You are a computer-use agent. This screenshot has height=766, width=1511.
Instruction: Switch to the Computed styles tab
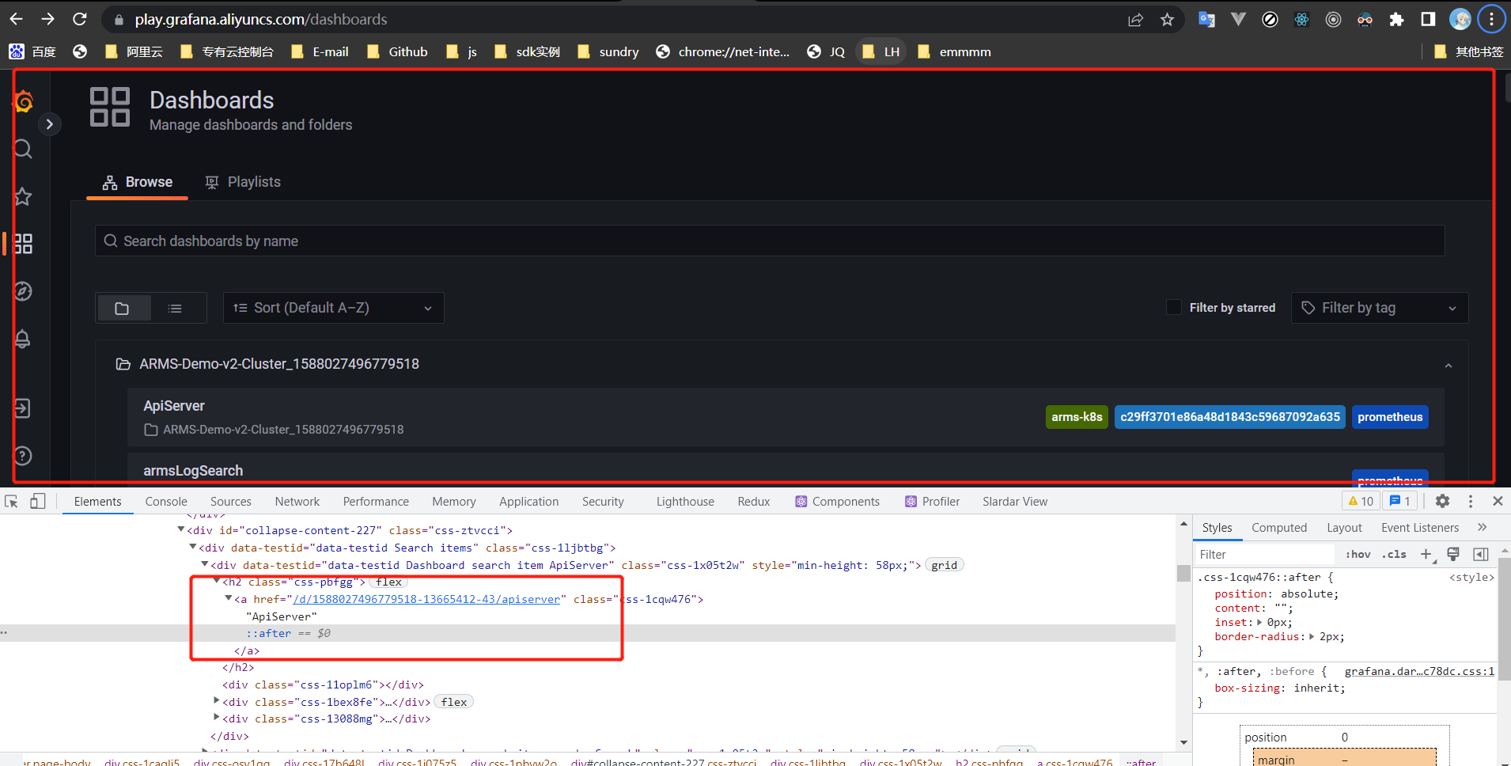pyautogui.click(x=1279, y=528)
